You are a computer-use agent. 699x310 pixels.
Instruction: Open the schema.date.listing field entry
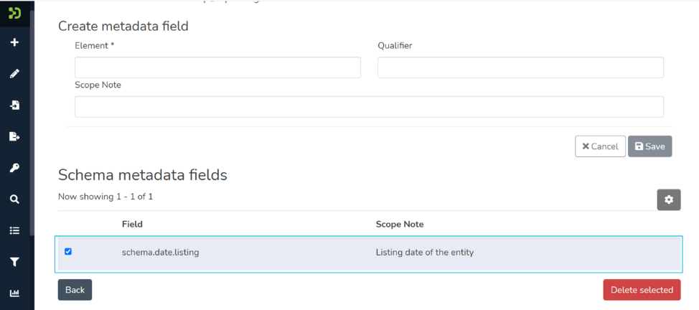tap(160, 253)
